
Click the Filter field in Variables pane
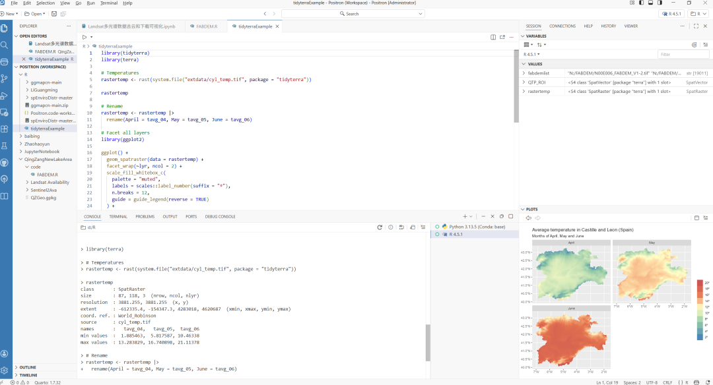click(x=683, y=55)
